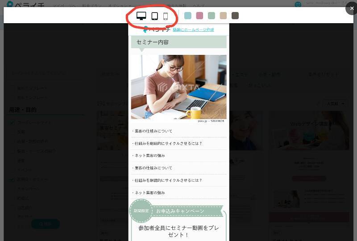This screenshot has height=241, width=357.
Task: Switch preview to desktop view
Action: (141, 16)
